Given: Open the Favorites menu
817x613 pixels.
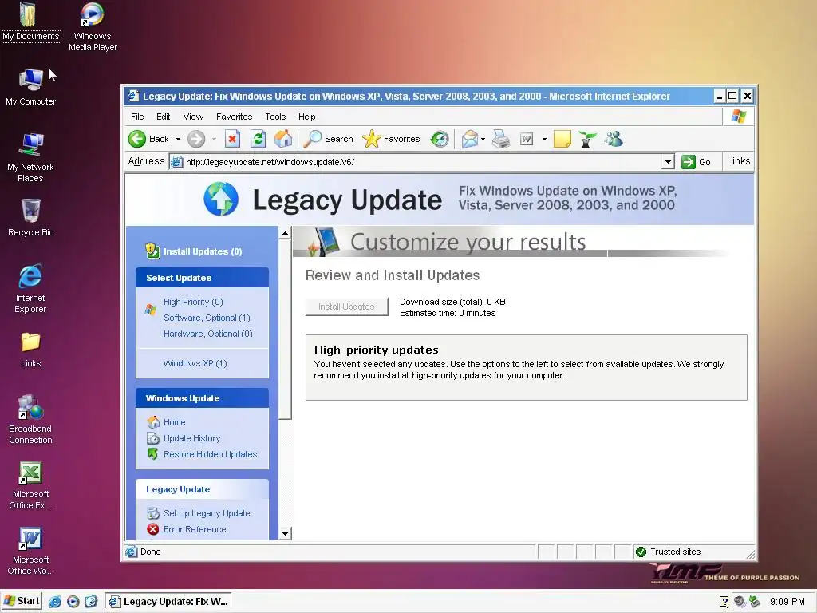Looking at the screenshot, I should (234, 117).
